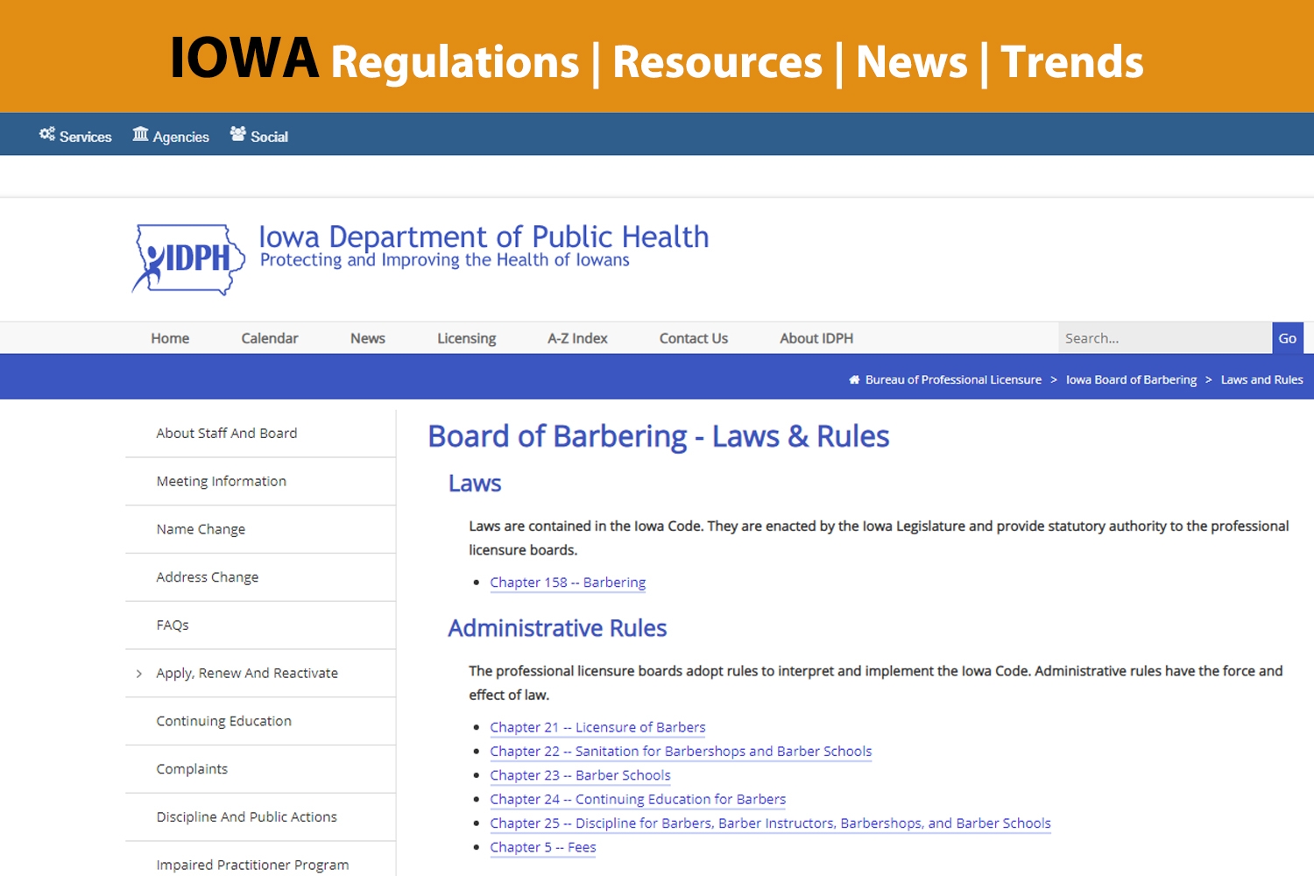Open the Home menu item
The image size is (1314, 876).
170,338
